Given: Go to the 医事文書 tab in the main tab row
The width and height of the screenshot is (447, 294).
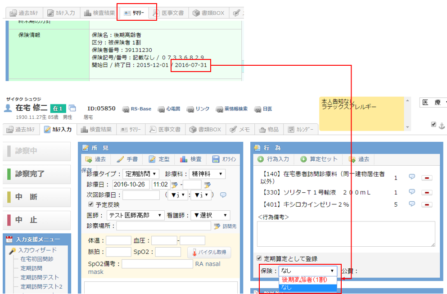Looking at the screenshot, I should 165,130.
